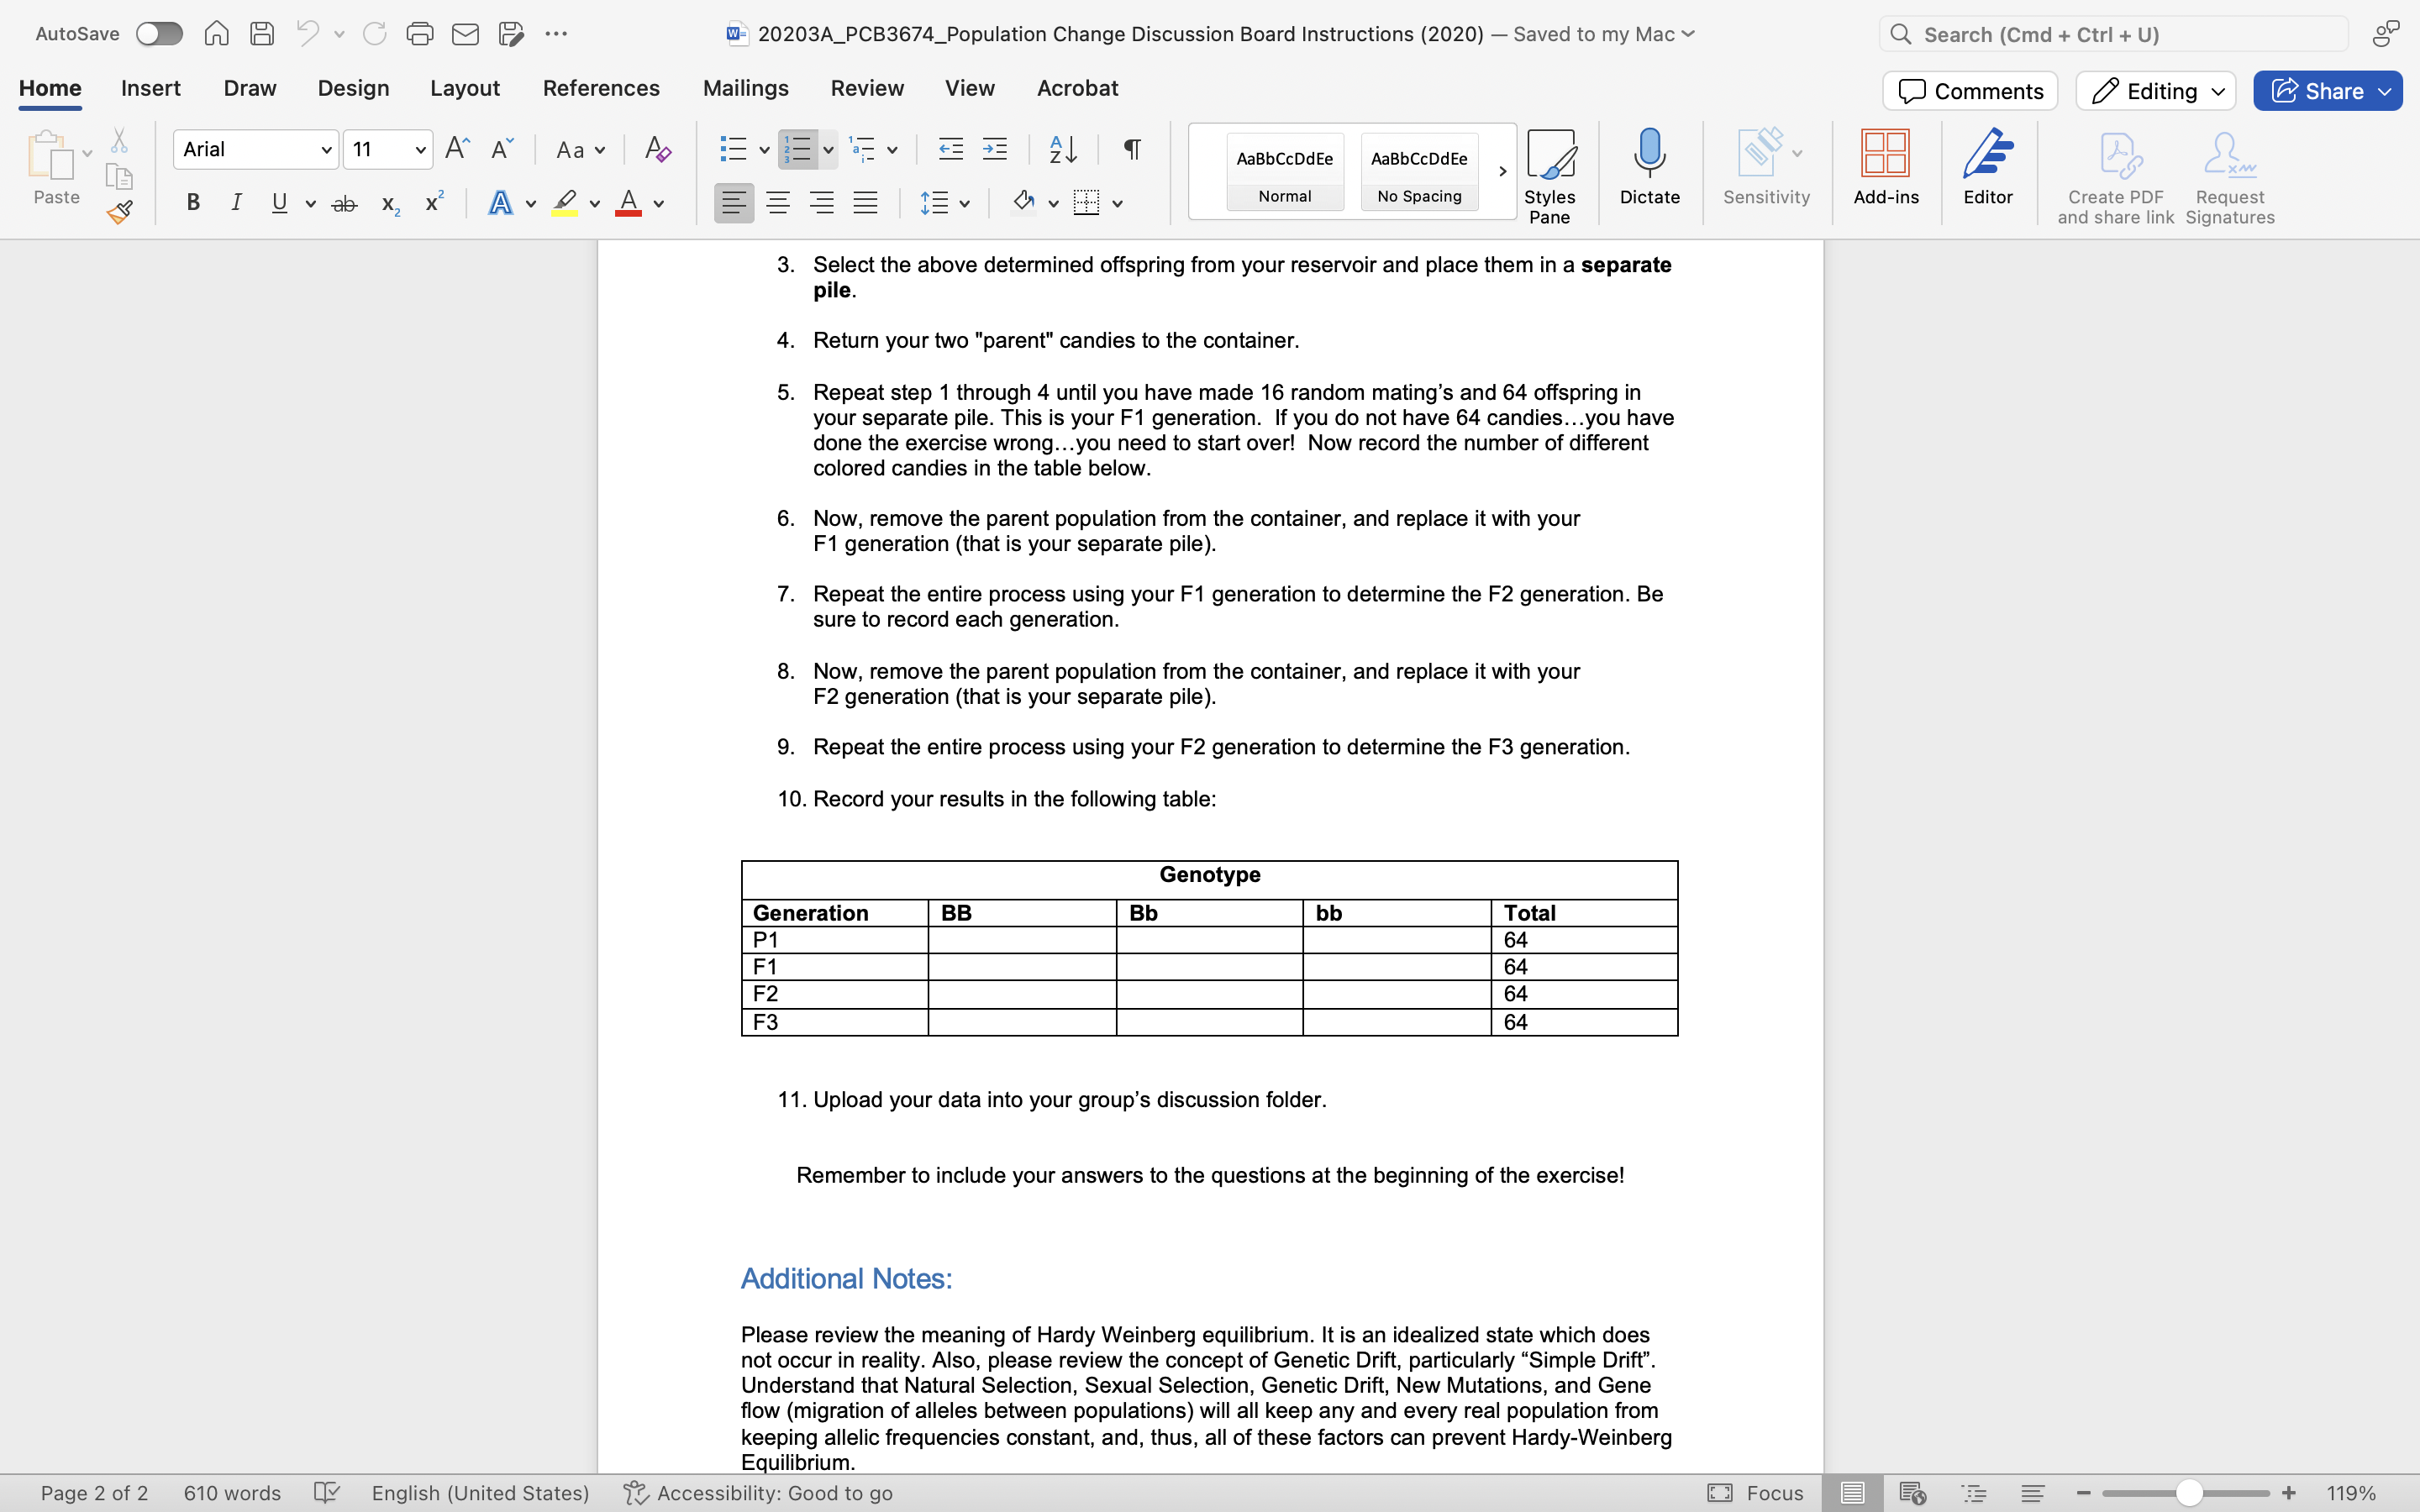Expand the Editing mode dropdown

(2155, 91)
